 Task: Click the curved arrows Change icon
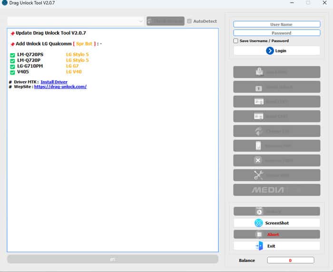(x=258, y=131)
